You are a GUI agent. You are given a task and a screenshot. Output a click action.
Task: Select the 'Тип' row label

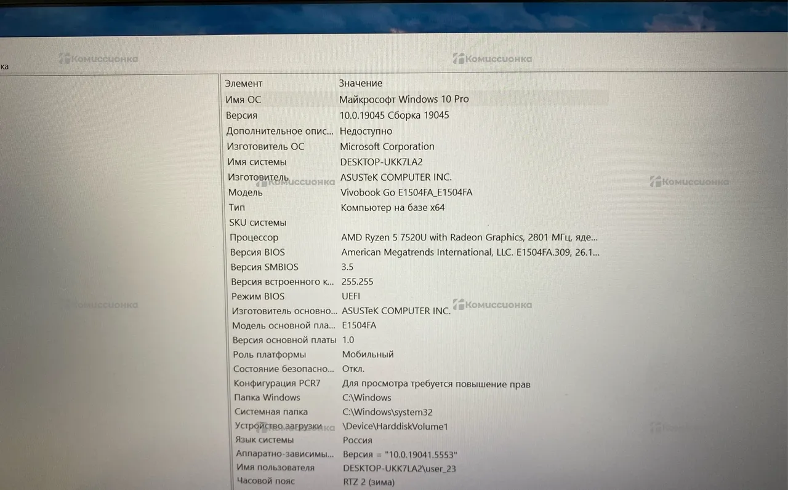[236, 207]
